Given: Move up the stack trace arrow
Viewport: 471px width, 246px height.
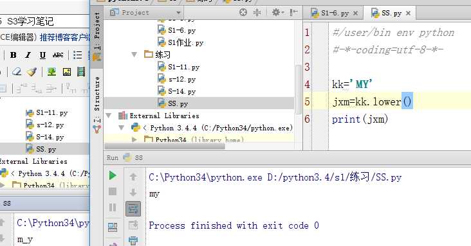Looking at the screenshot, I should coord(133,177).
